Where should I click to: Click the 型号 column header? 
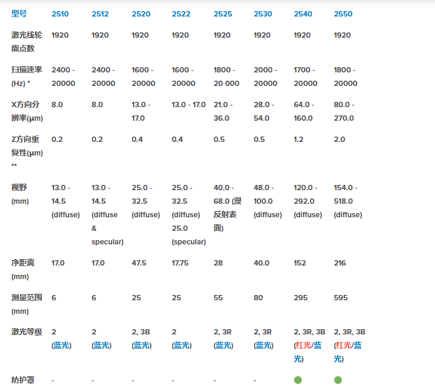[x=19, y=14]
